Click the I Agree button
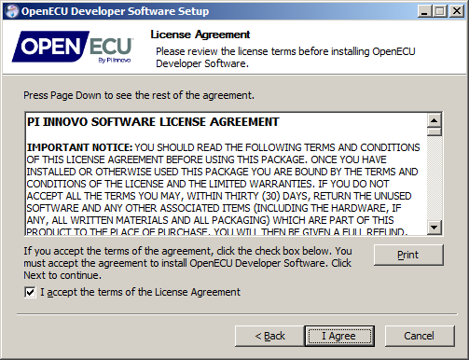The width and height of the screenshot is (469, 360). [339, 336]
